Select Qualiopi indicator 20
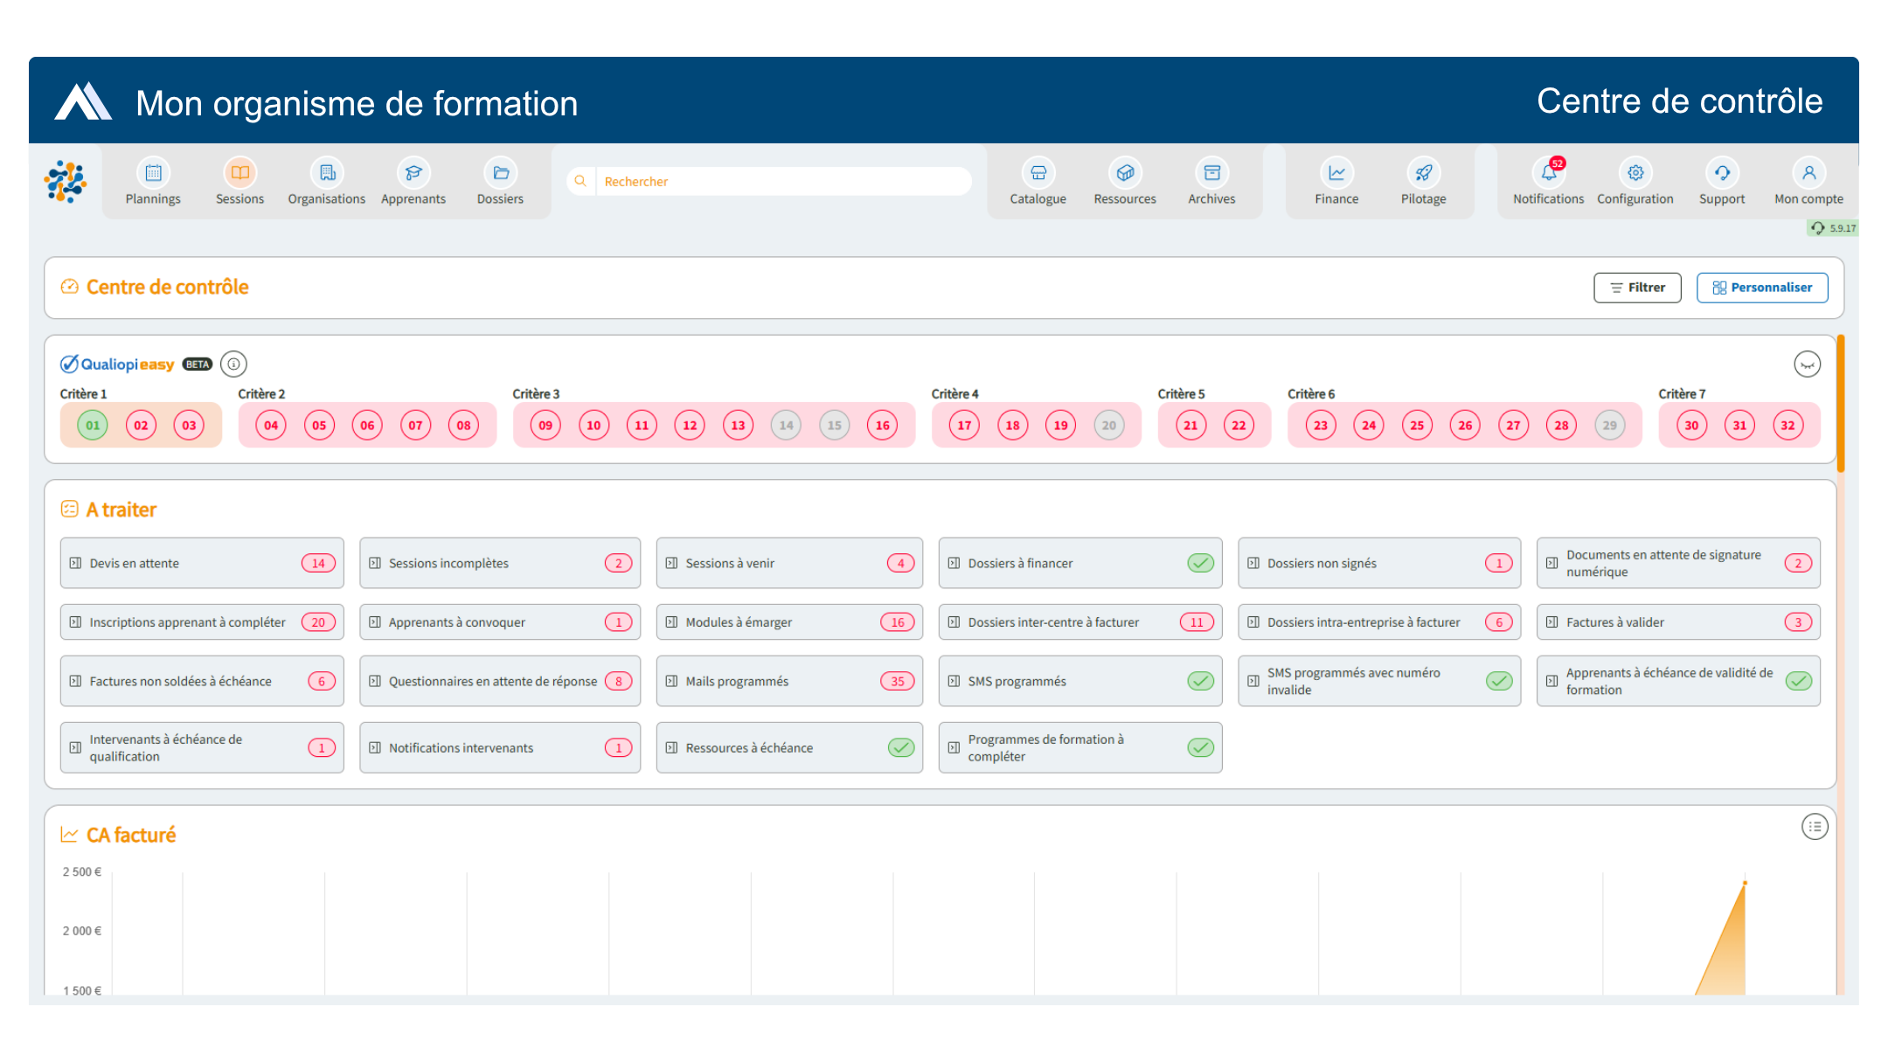1888x1062 pixels. point(1108,426)
